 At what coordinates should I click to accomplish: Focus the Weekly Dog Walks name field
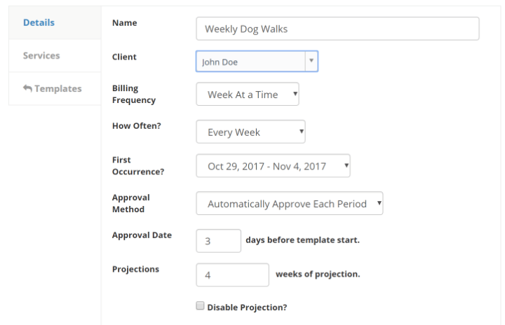tap(337, 29)
